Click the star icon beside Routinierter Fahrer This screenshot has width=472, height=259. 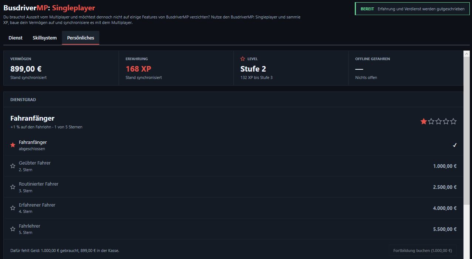13,187
